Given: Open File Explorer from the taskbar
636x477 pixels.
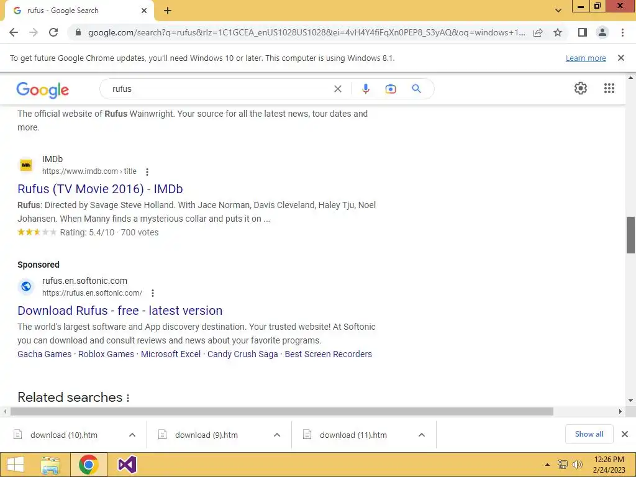Looking at the screenshot, I should point(50,465).
